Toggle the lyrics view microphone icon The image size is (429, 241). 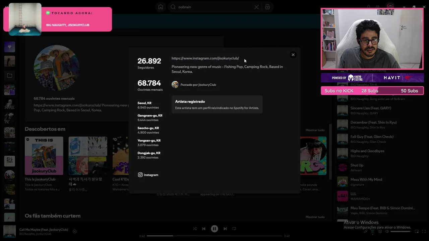(366, 231)
